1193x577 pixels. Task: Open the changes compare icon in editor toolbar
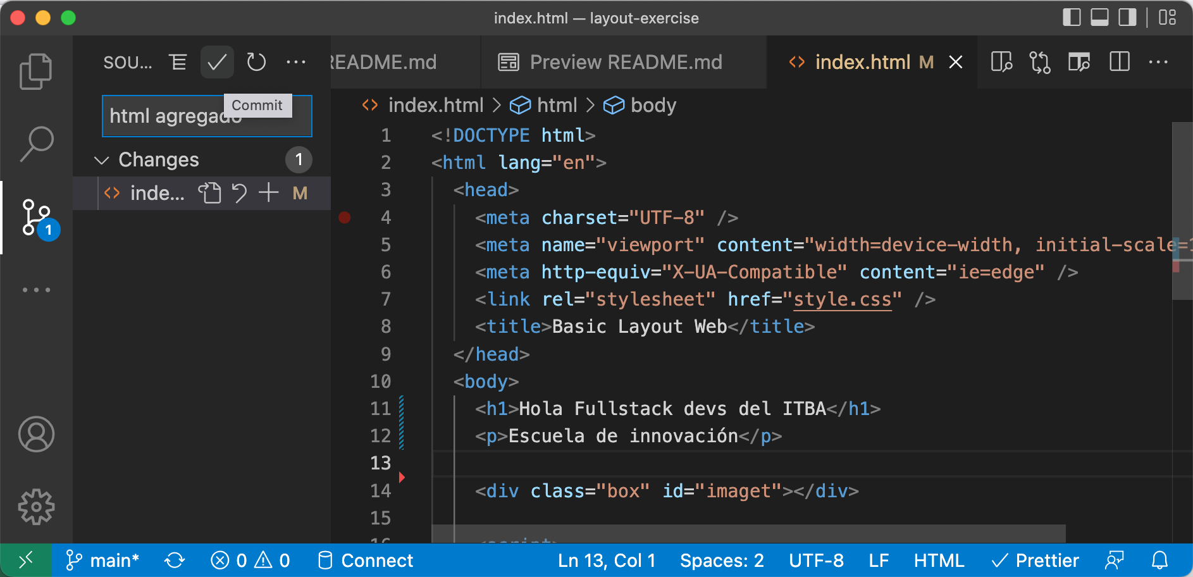pos(1040,62)
